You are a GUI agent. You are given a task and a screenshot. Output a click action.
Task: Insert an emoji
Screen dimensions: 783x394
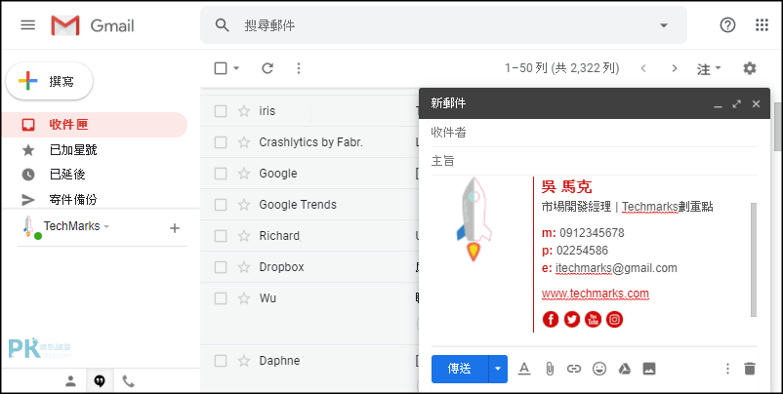(x=599, y=369)
